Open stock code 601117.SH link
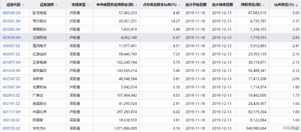This screenshot has width=301, height=132. (11, 112)
